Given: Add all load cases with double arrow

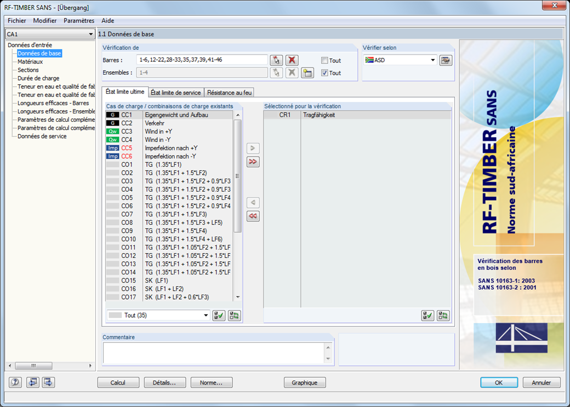Looking at the screenshot, I should pos(253,162).
